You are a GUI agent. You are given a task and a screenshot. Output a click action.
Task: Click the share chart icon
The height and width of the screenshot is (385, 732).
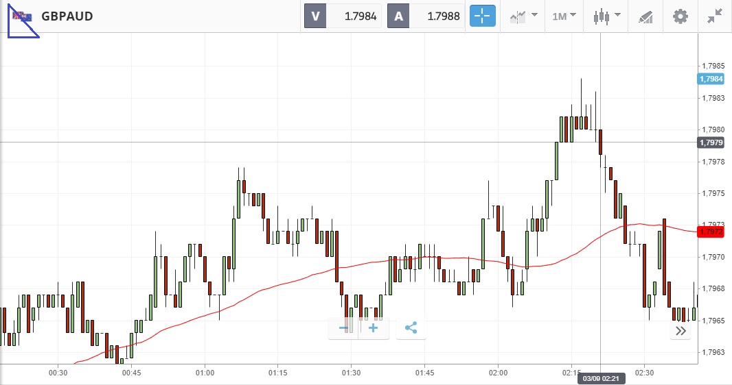pos(411,328)
